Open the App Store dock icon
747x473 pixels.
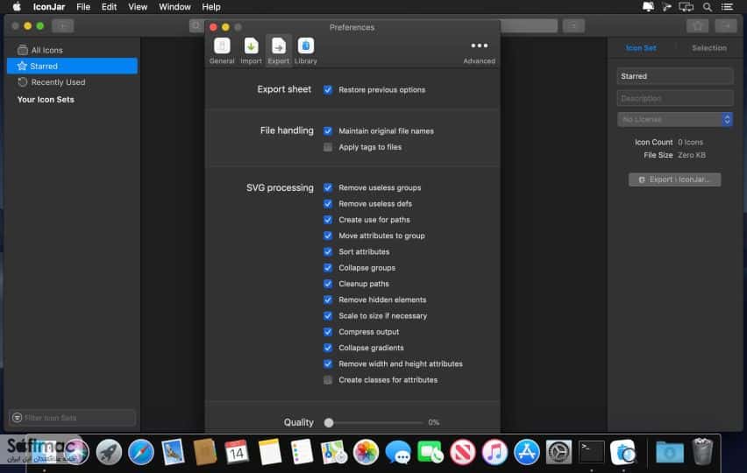coord(526,452)
